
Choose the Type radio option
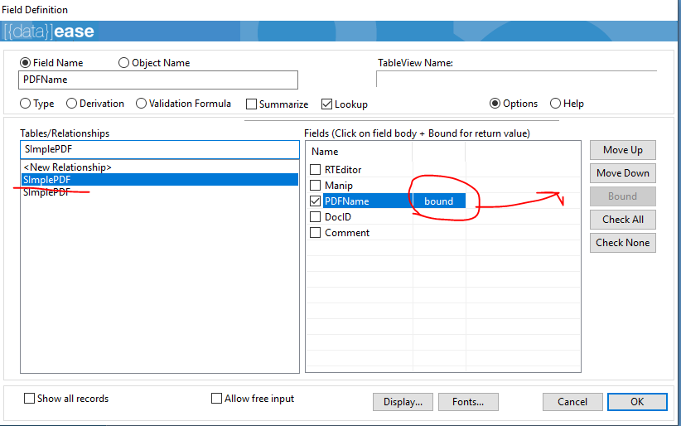point(26,104)
